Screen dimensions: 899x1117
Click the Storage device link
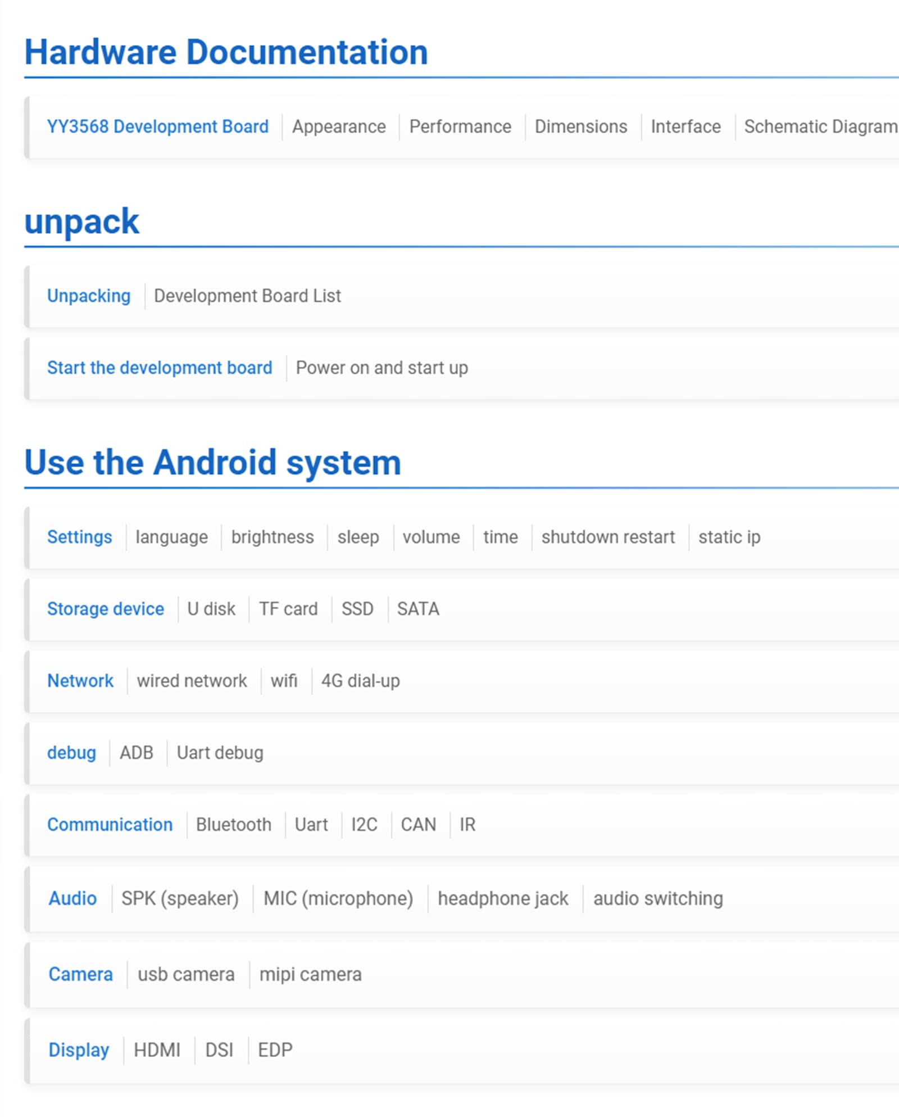[x=106, y=609]
